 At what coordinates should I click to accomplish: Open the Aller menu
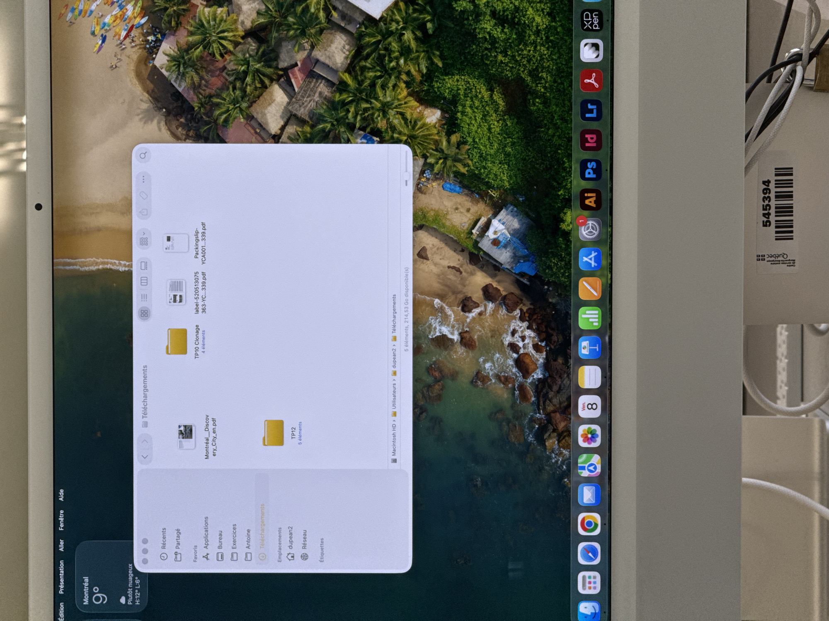pyautogui.click(x=61, y=545)
